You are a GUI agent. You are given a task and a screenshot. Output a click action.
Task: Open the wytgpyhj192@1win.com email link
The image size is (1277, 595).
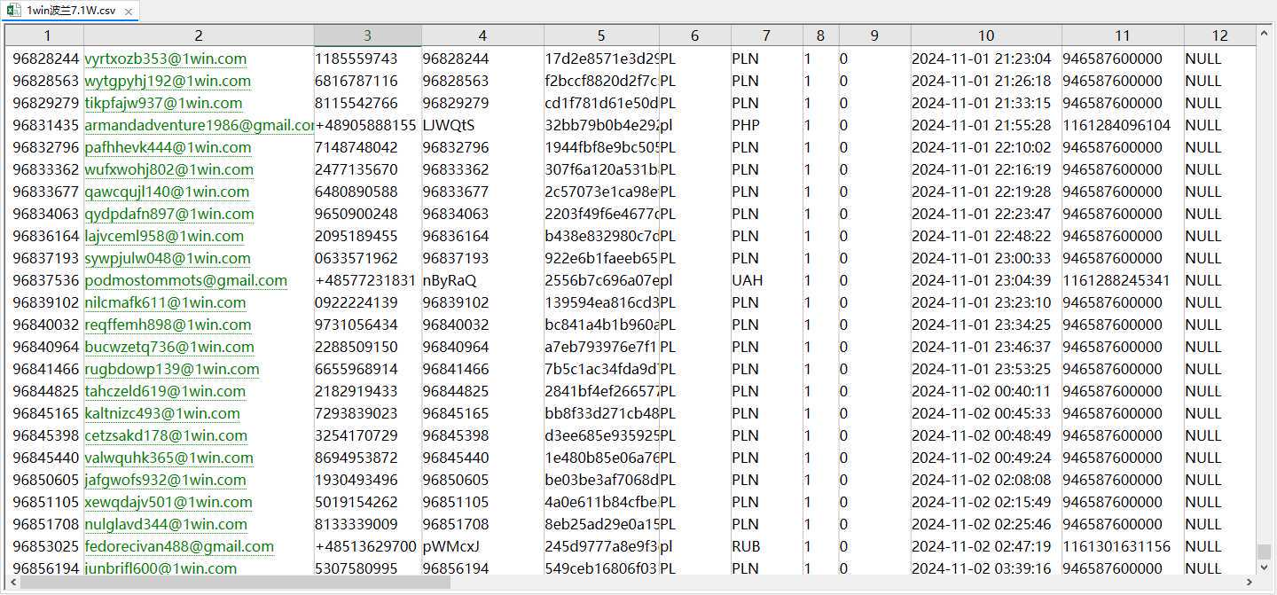click(x=168, y=81)
